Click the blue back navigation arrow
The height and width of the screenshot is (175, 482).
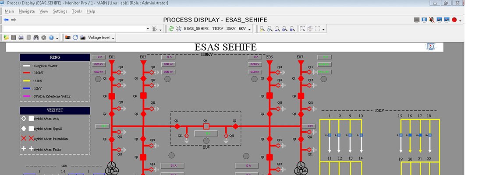pyautogui.click(x=6, y=20)
